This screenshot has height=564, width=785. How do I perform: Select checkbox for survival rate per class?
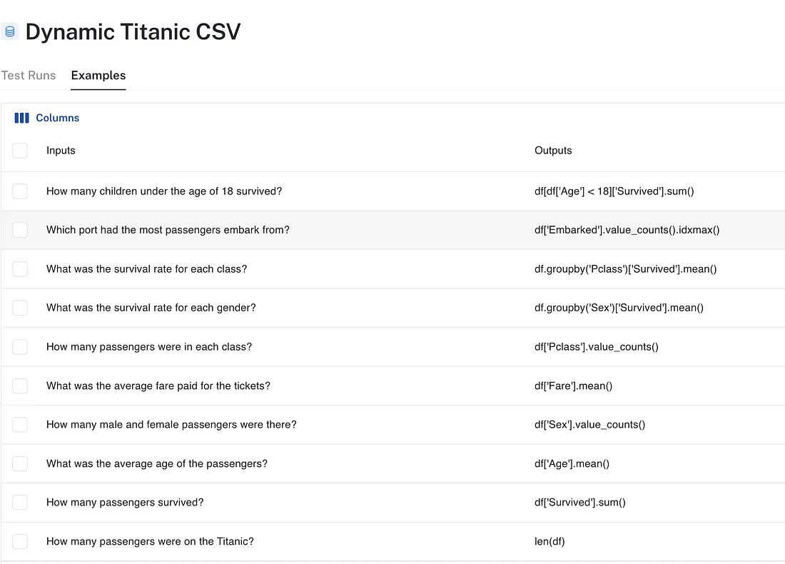[20, 269]
